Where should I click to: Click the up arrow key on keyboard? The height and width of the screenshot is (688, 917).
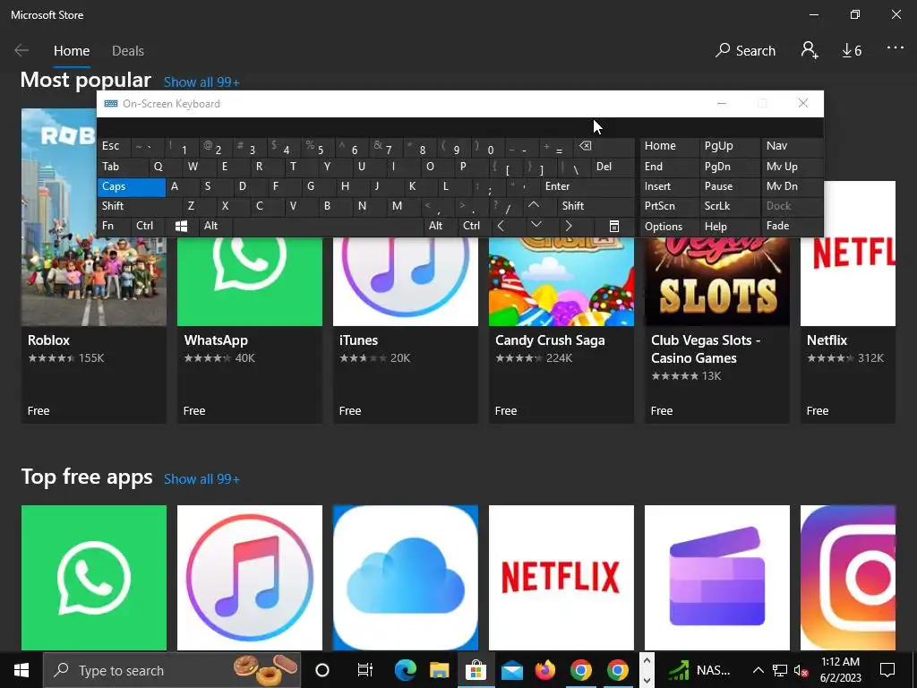[534, 206]
